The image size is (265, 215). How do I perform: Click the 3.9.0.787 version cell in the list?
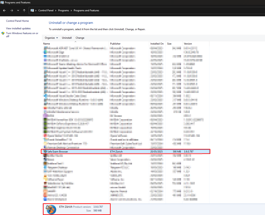click(189, 151)
